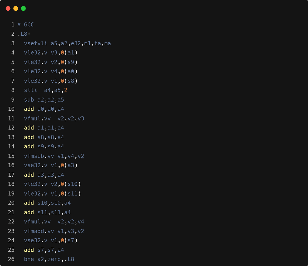Click the vsetvli instruction mnemonic

point(36,43)
